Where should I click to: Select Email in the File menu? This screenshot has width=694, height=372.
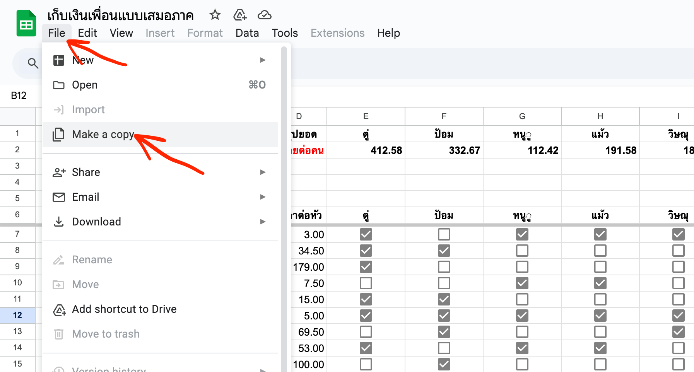[160, 197]
